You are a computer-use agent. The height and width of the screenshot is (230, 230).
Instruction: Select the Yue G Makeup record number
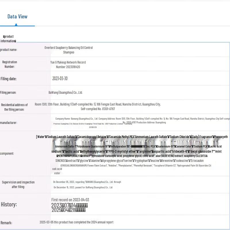(68, 65)
